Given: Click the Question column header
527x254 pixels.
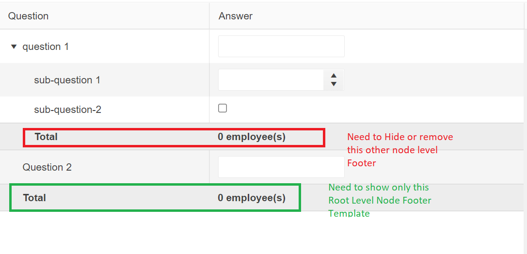Looking at the screenshot, I should coord(29,16).
